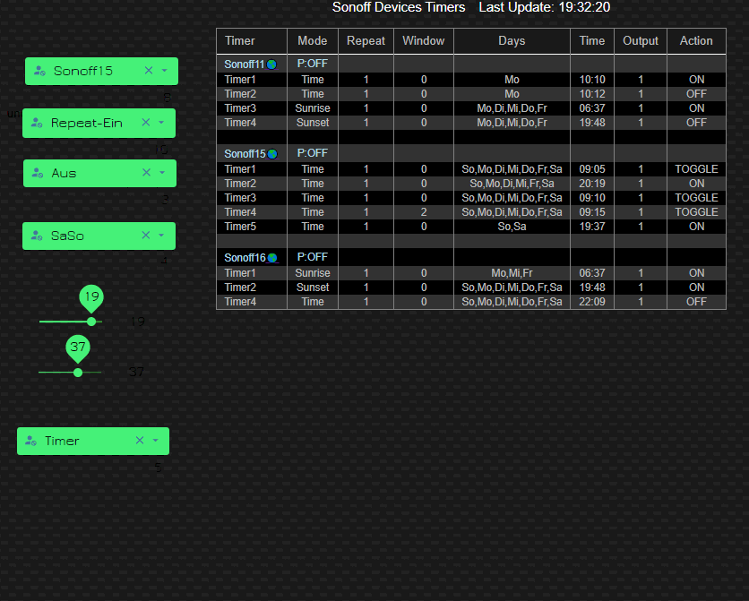Click the person icon in Timer dropdown

[31, 441]
